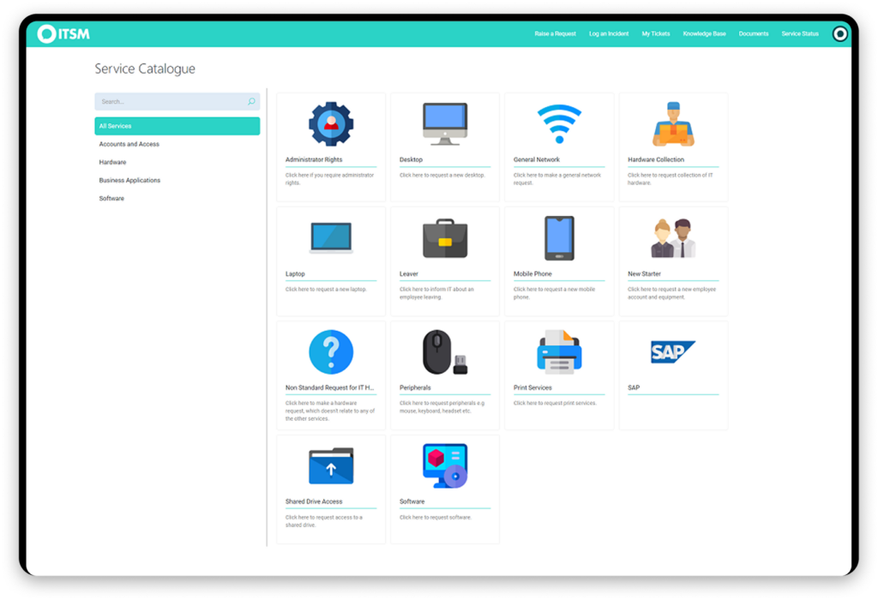Open the user profile icon top right
This screenshot has height=600, width=878.
840,33
